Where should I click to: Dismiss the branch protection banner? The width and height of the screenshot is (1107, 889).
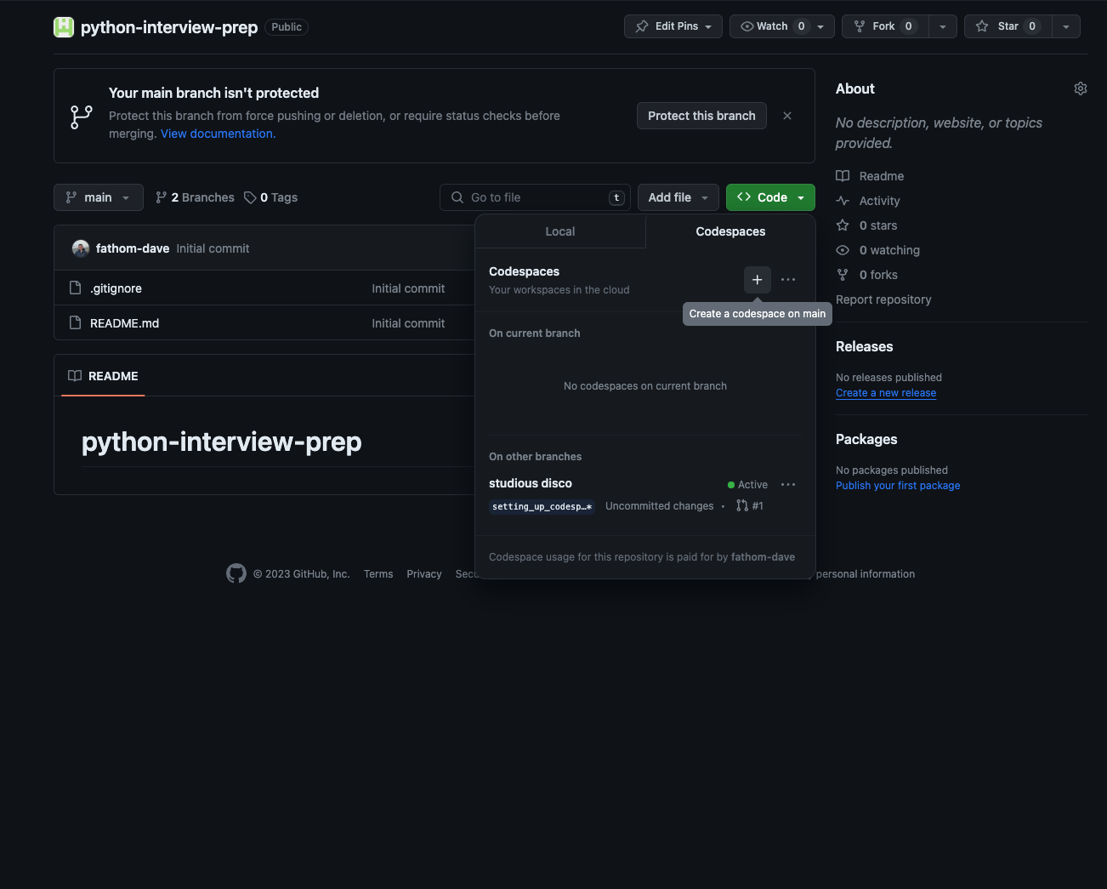787,116
